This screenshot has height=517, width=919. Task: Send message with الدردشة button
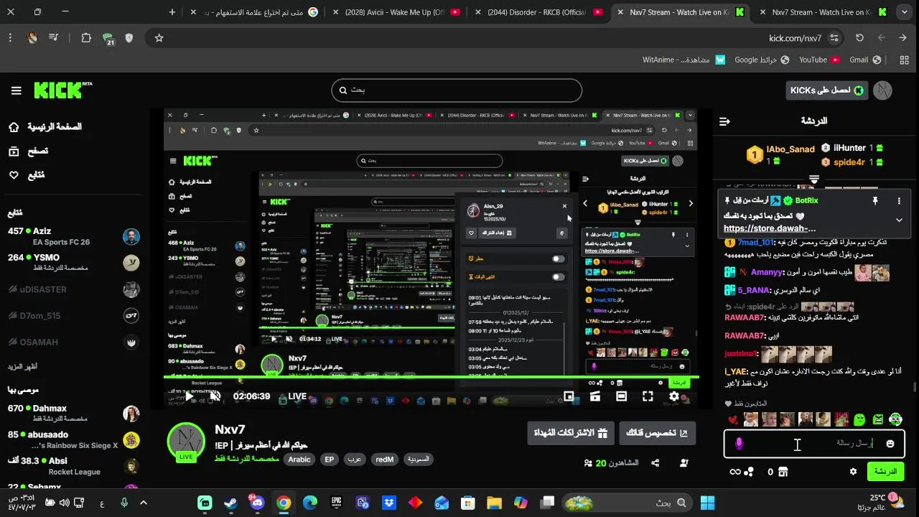point(885,472)
